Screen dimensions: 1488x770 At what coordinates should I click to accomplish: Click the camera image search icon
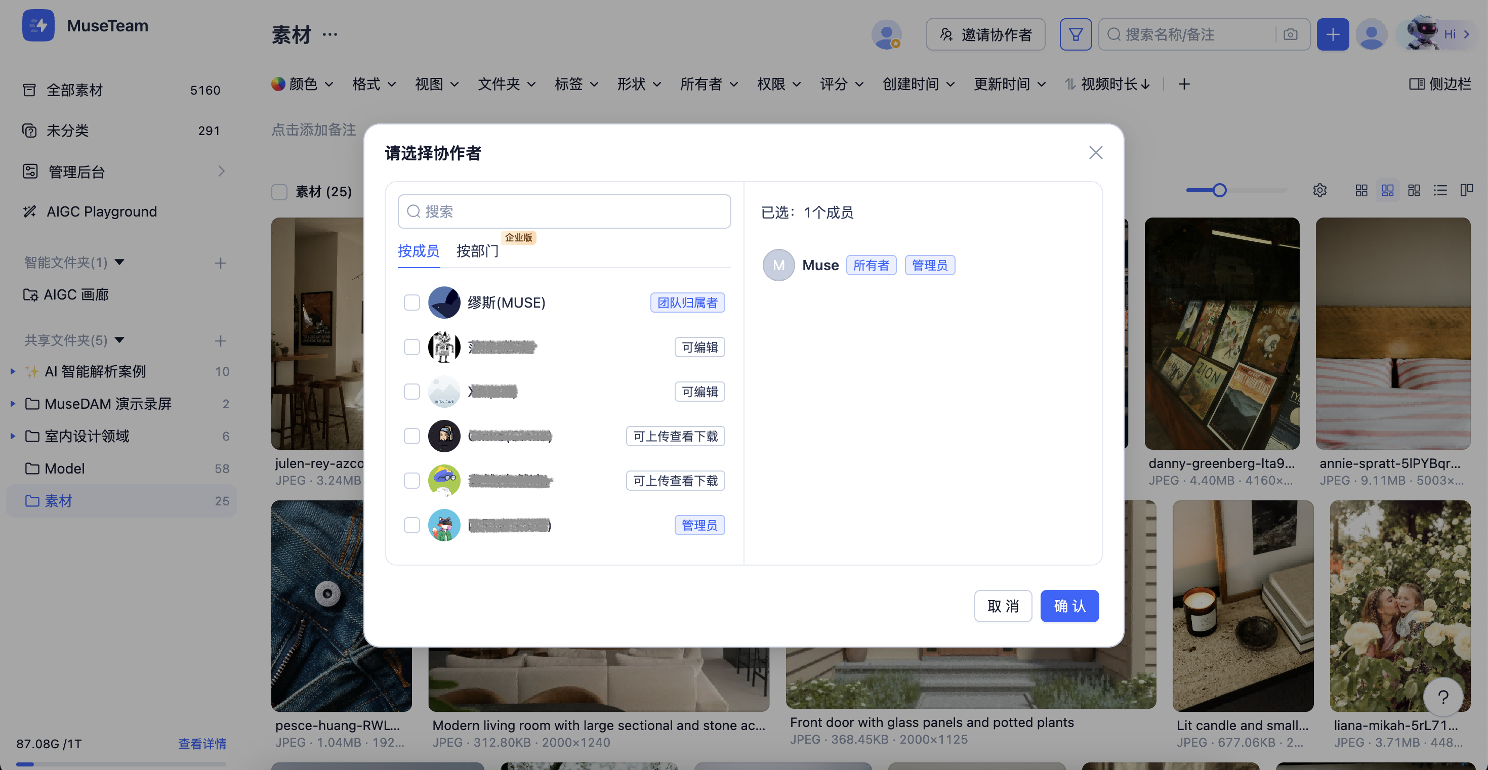1290,34
